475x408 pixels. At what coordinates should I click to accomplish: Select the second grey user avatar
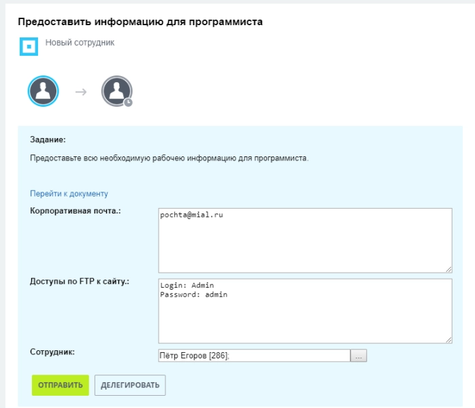pyautogui.click(x=116, y=91)
